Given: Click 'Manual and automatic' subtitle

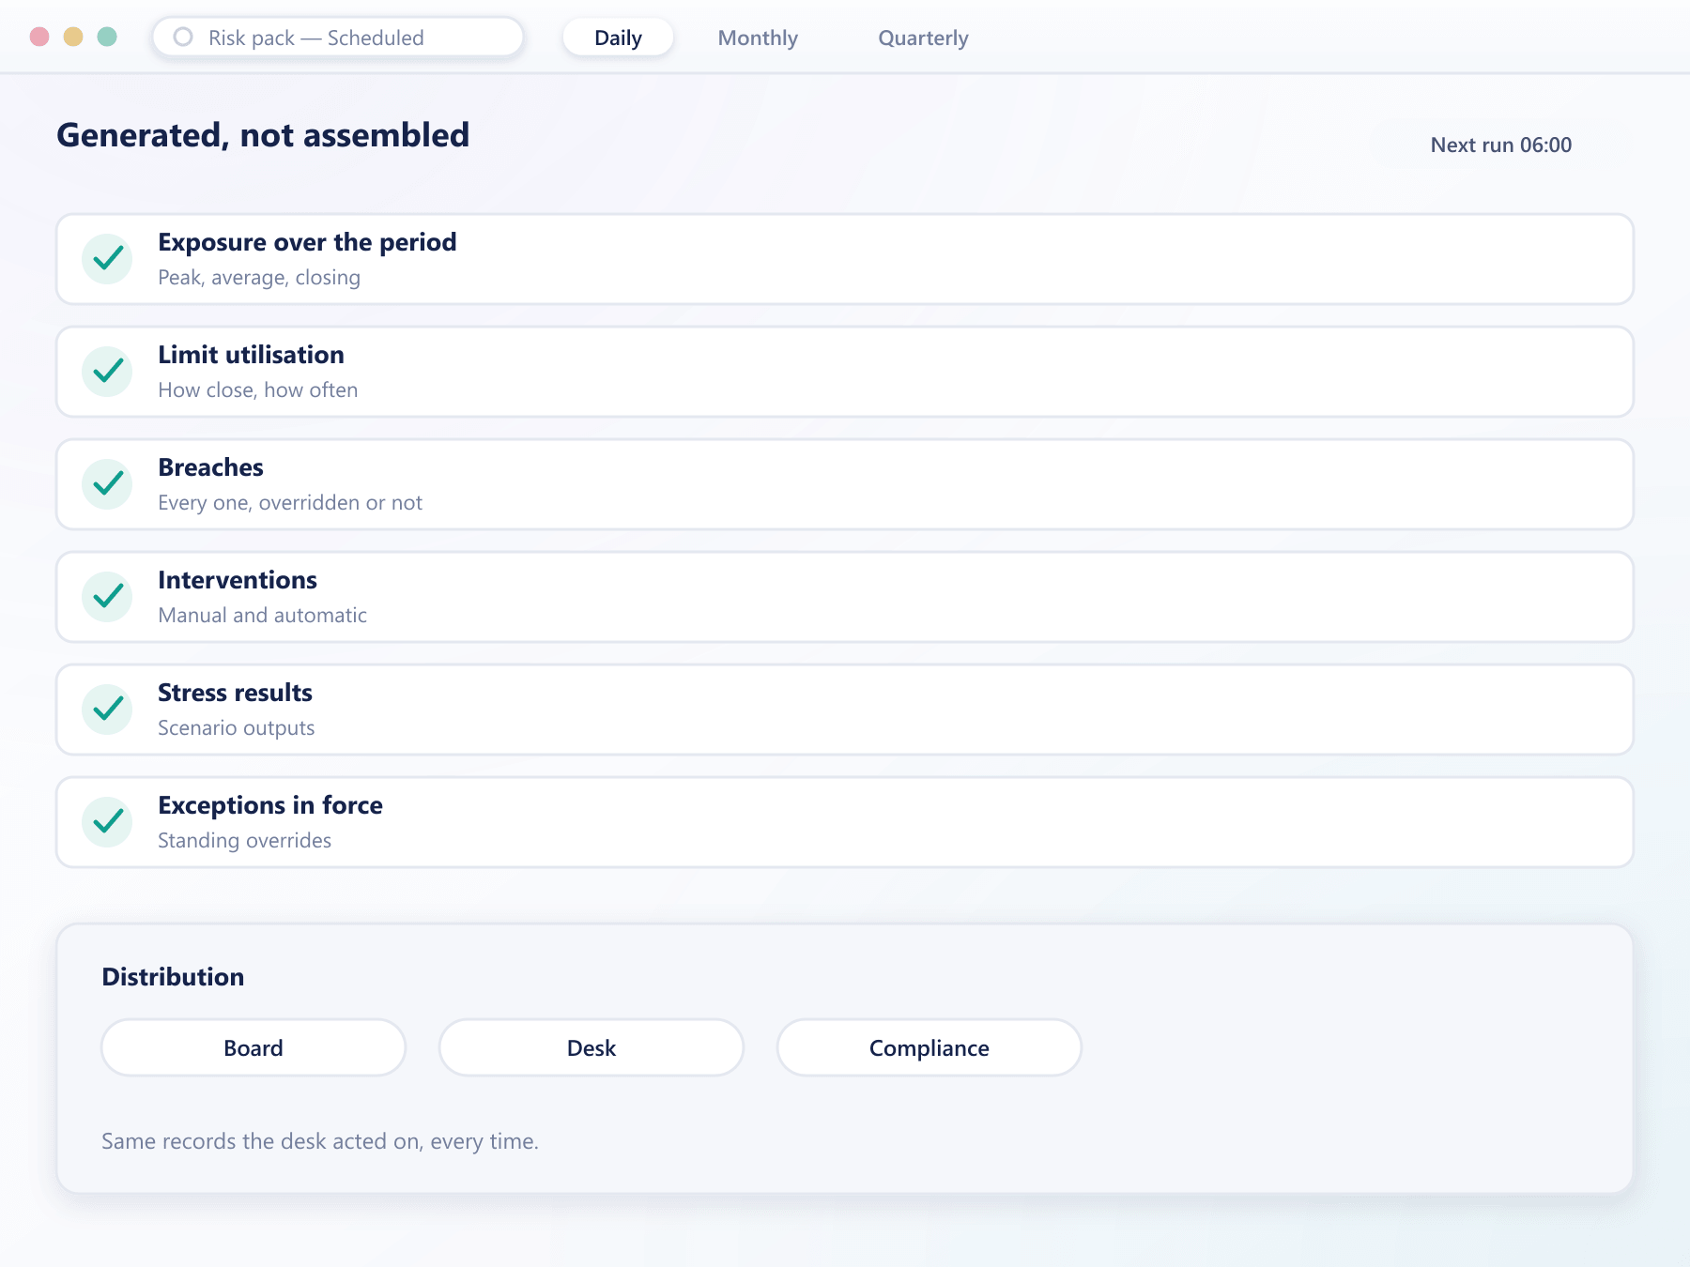Looking at the screenshot, I should pyautogui.click(x=262, y=616).
